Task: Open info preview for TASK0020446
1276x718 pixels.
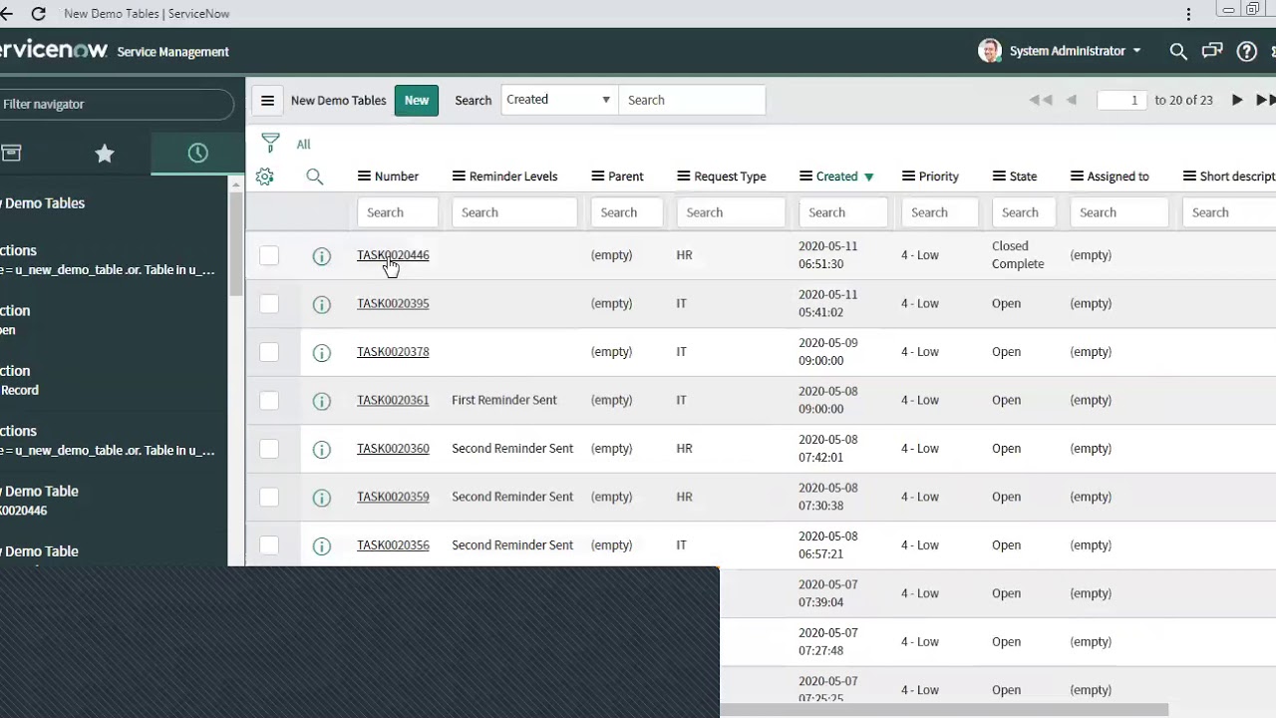Action: tap(321, 256)
